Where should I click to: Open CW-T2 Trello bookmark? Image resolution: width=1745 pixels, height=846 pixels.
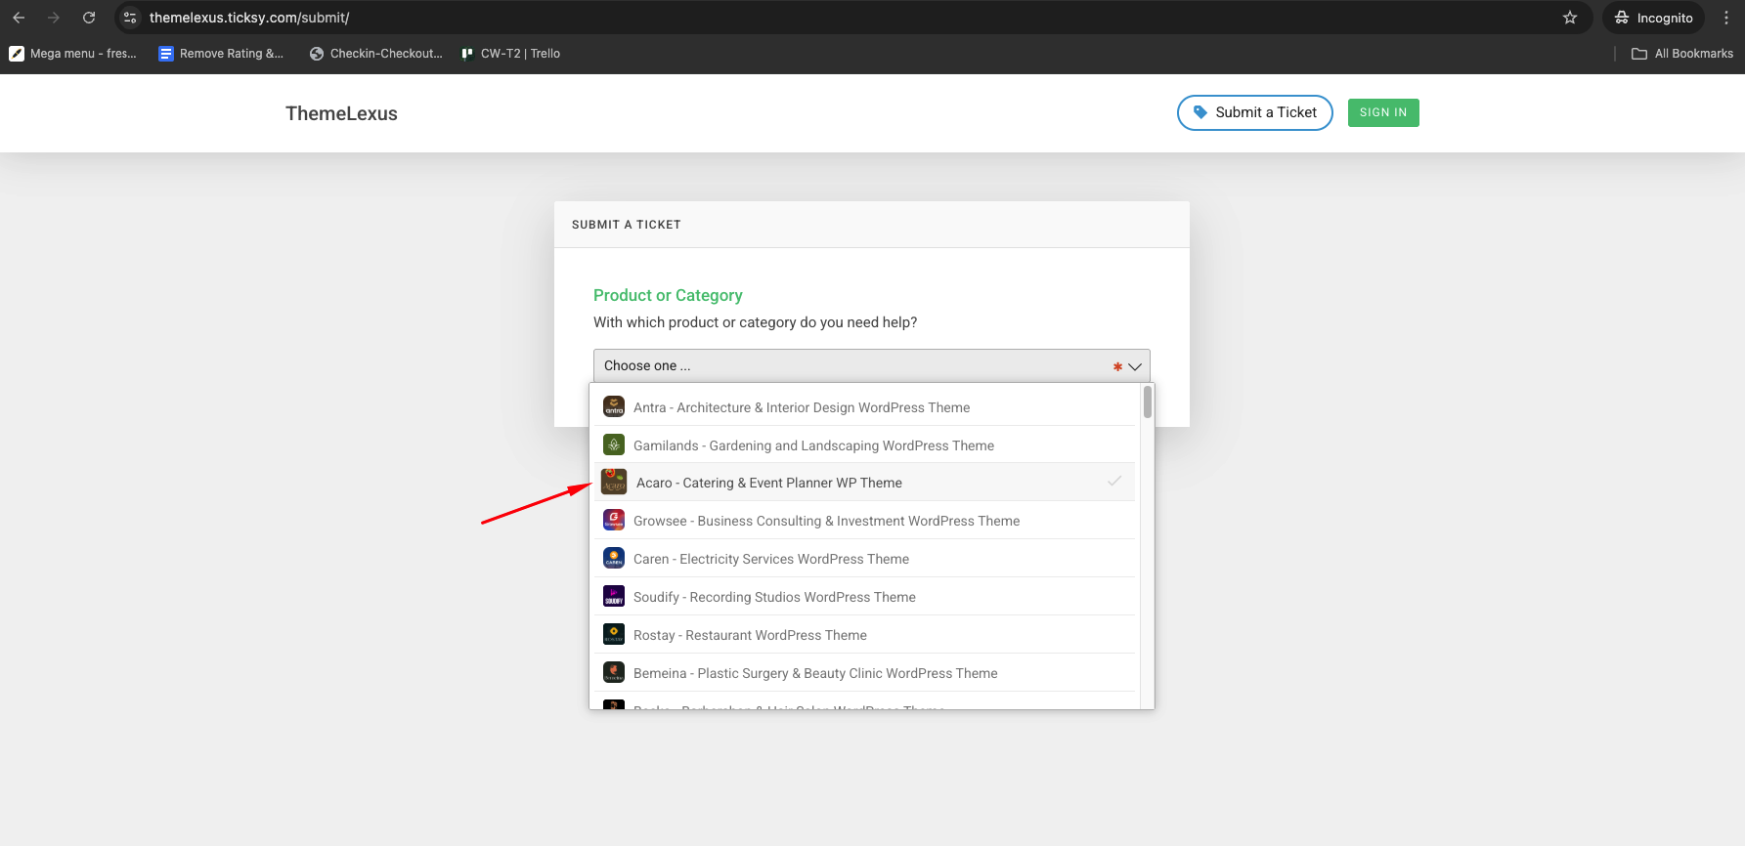[510, 54]
